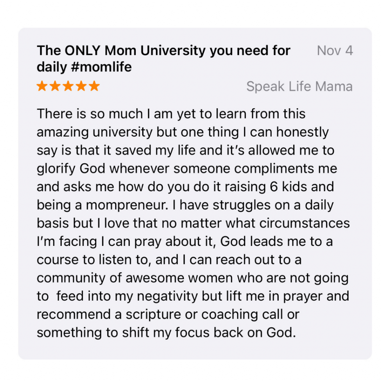Click the 'Nov 4' review date

coord(335,51)
